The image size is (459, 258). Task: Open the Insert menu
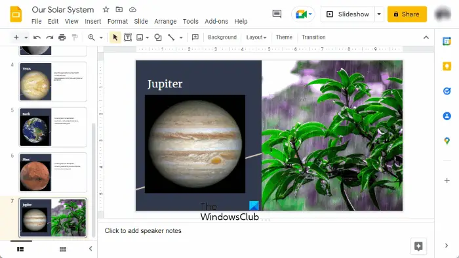pyautogui.click(x=93, y=22)
